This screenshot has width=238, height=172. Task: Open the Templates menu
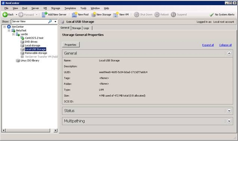[70, 8]
